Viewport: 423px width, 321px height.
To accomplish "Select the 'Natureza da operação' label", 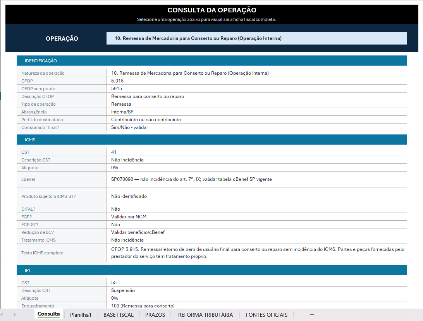I will click(x=43, y=73).
